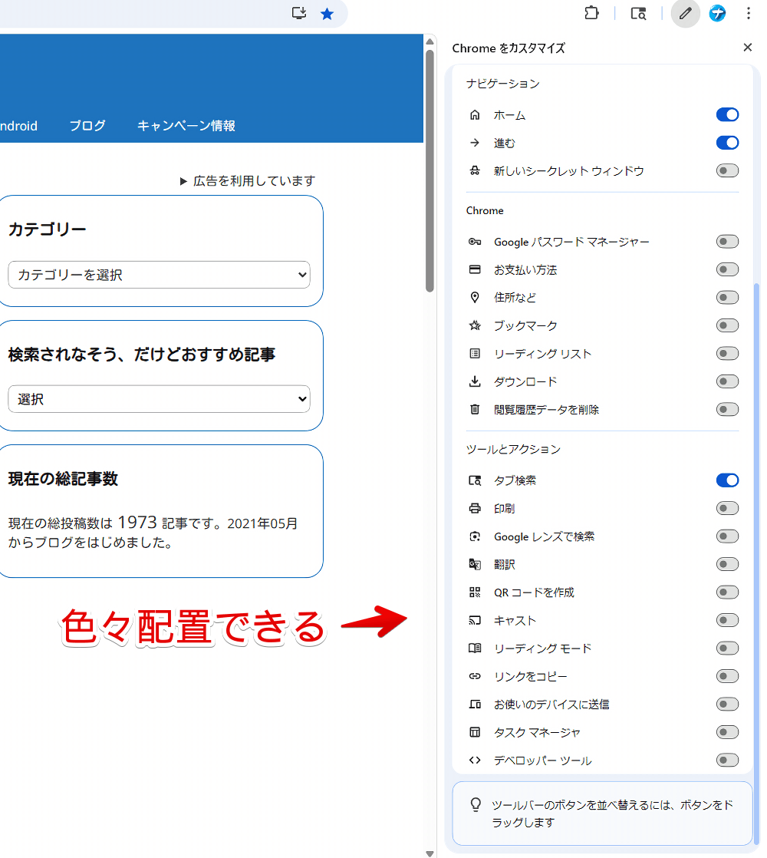Click the page scrollbar down arrow
Viewport: 767px width, 858px height.
point(430,853)
